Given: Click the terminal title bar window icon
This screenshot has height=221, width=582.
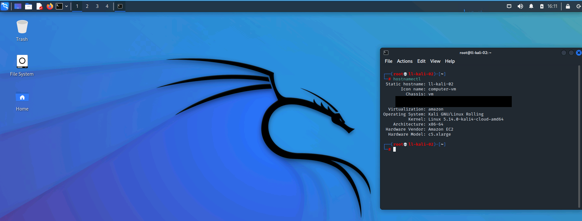Looking at the screenshot, I should [x=386, y=53].
